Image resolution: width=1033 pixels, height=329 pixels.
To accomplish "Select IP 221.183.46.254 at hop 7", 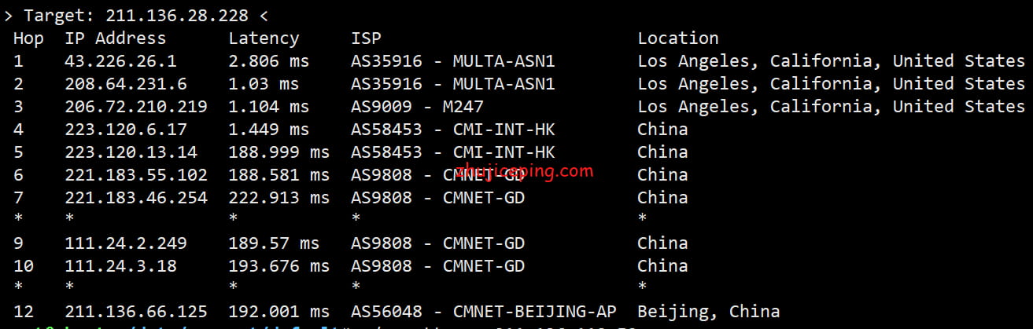I will (136, 197).
